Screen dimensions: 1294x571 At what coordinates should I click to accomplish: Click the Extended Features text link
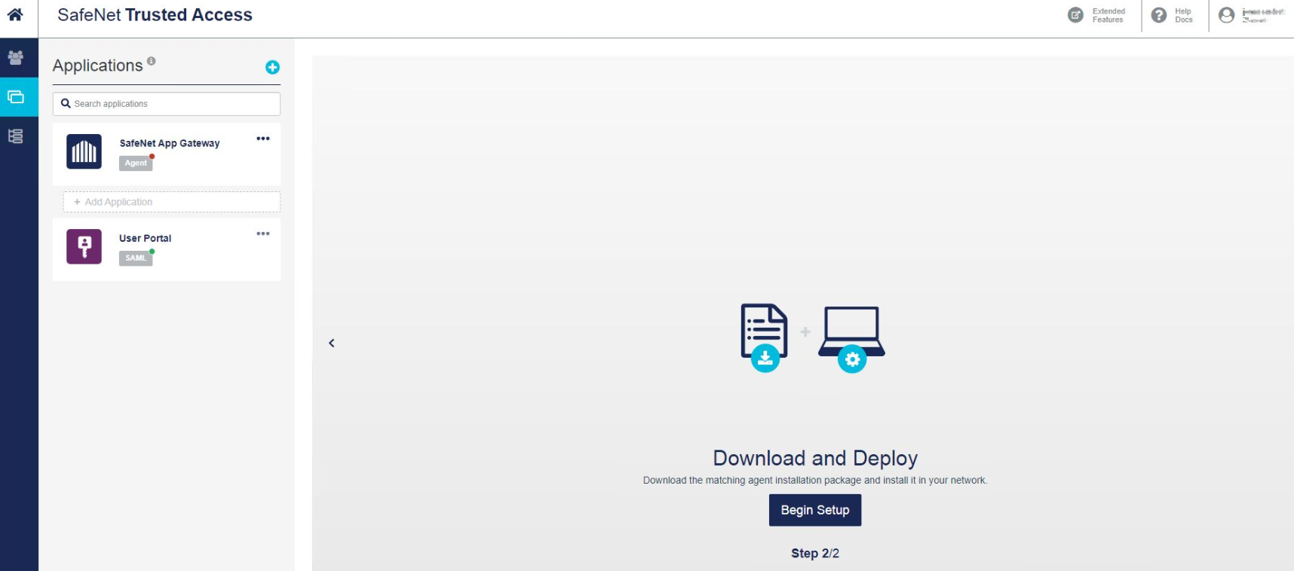click(1108, 15)
